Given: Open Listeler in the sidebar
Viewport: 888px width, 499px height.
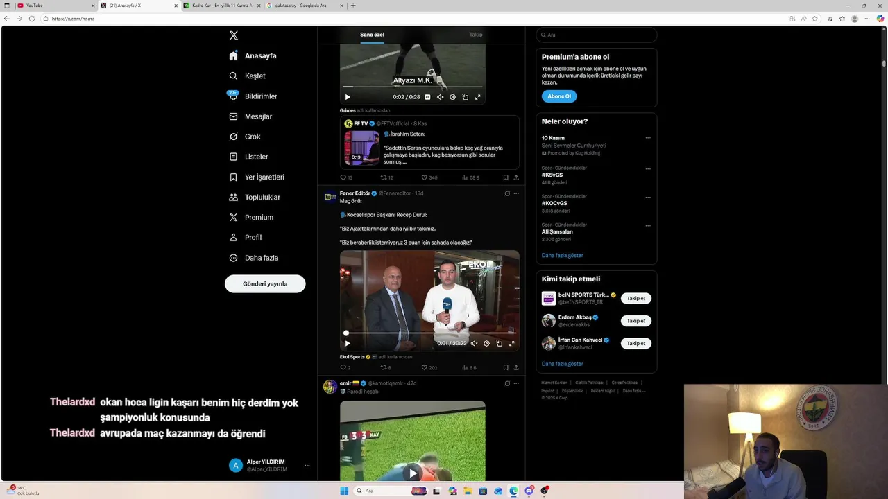Looking at the screenshot, I should [248, 157].
